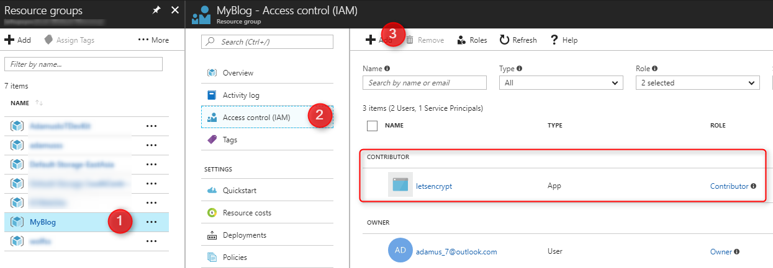Click the letsencrypt app icon
This screenshot has width=773, height=268.
pyautogui.click(x=400, y=185)
